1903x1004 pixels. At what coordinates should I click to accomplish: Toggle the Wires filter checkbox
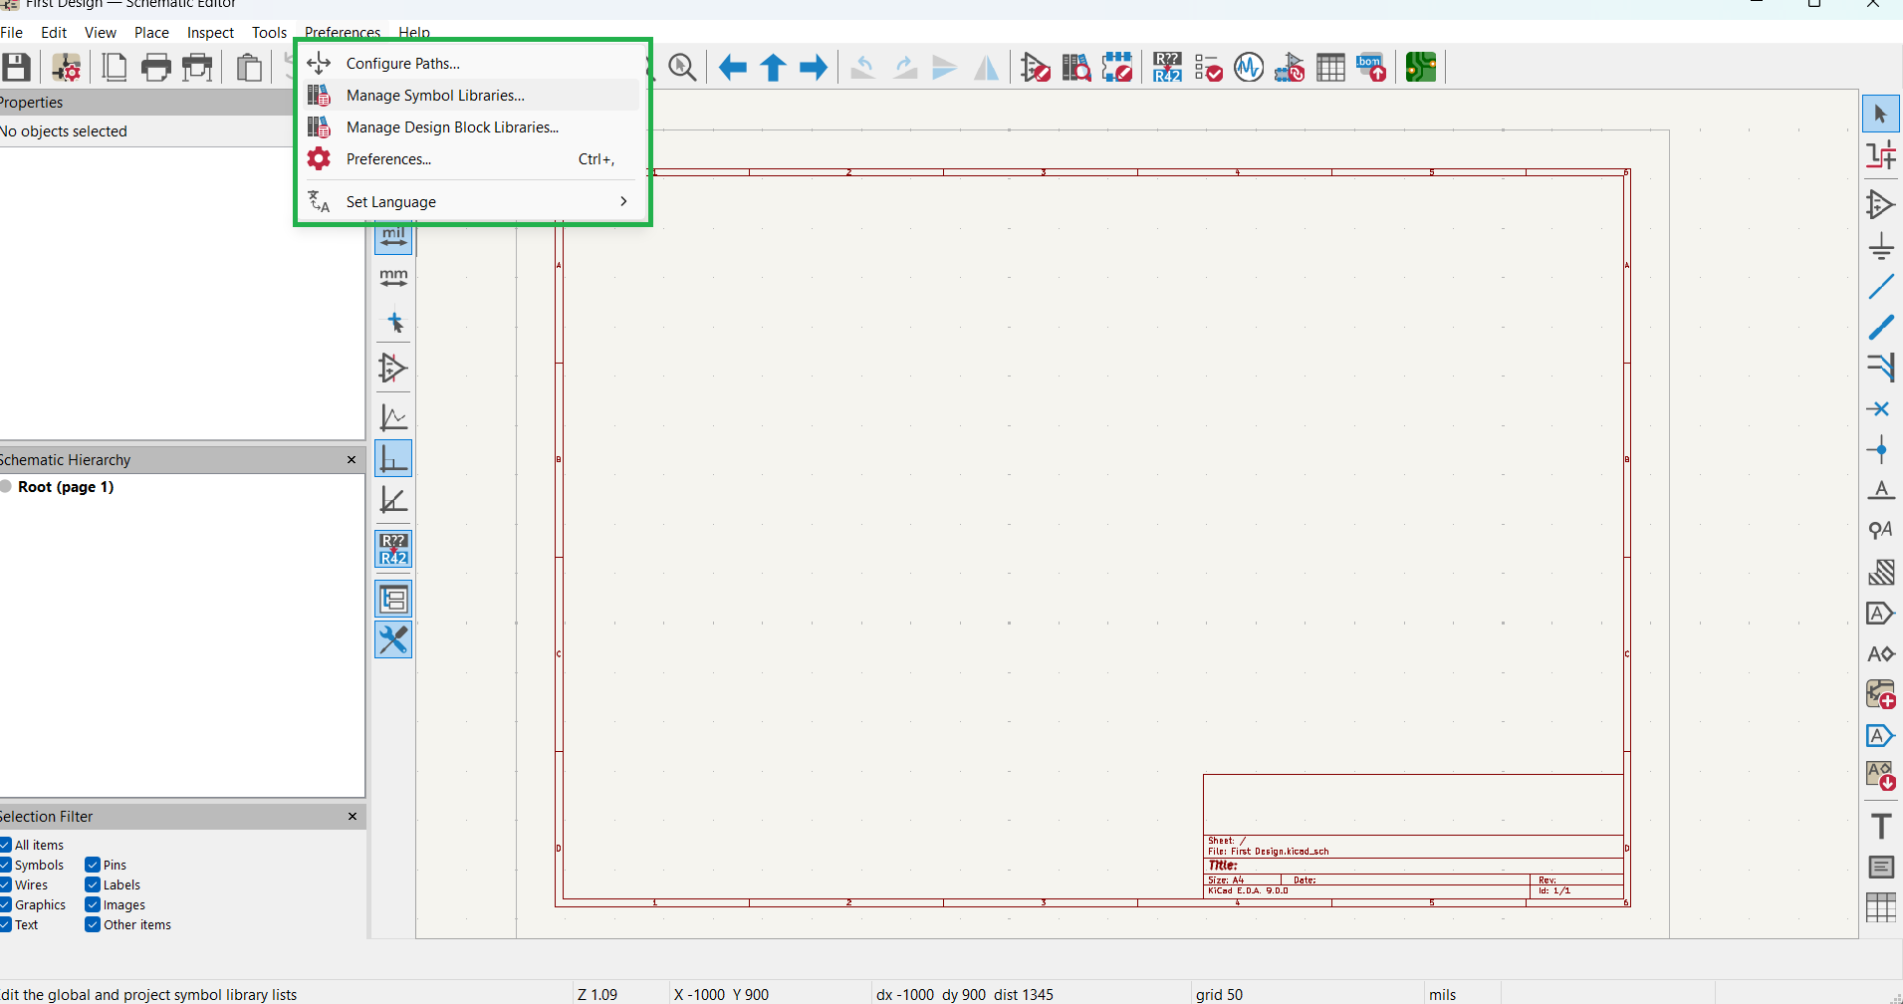click(x=5, y=884)
